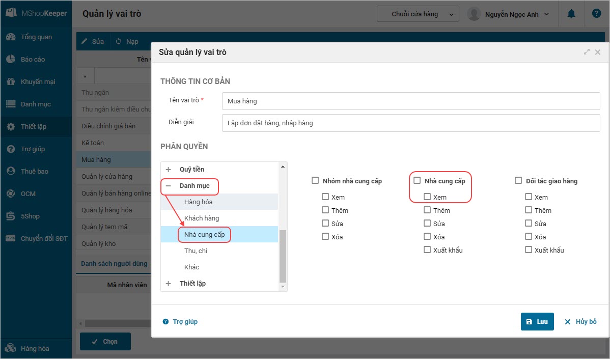Click the Tổng quan dashboard icon
Image resolution: width=610 pixels, height=359 pixels.
click(11, 37)
